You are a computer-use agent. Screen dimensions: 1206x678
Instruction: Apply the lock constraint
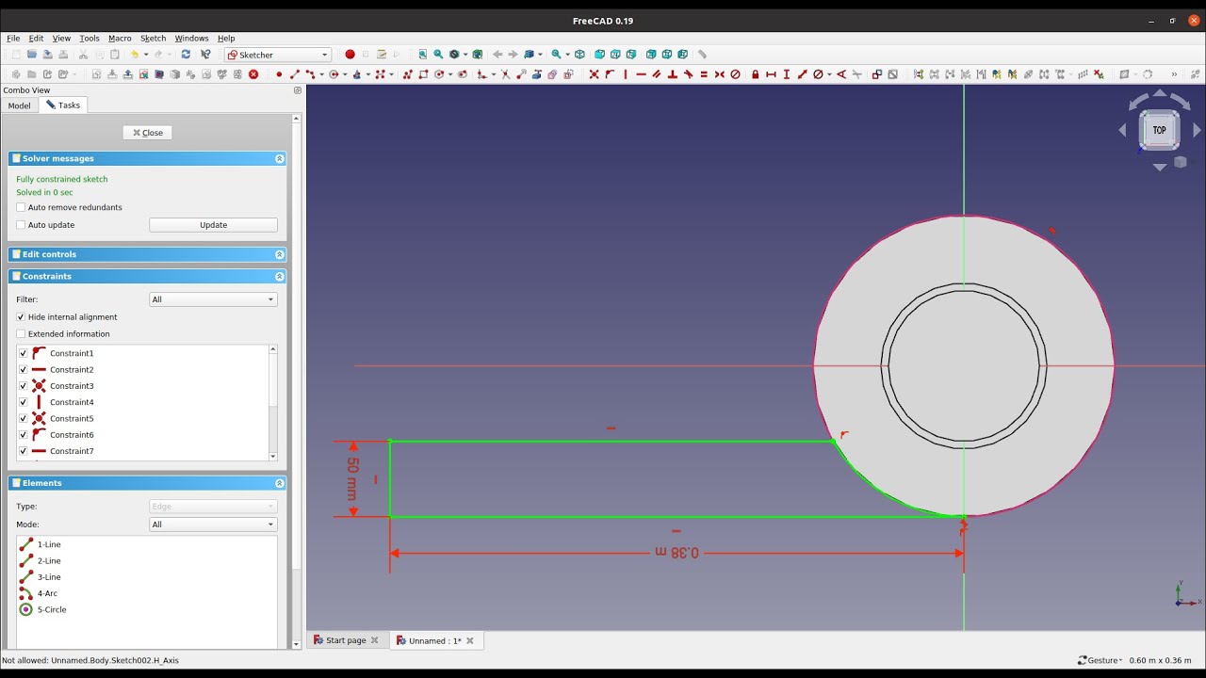pos(756,74)
